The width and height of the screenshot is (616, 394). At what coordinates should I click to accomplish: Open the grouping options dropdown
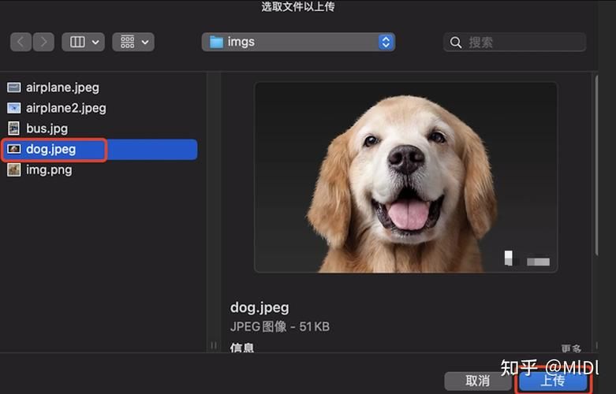(133, 42)
